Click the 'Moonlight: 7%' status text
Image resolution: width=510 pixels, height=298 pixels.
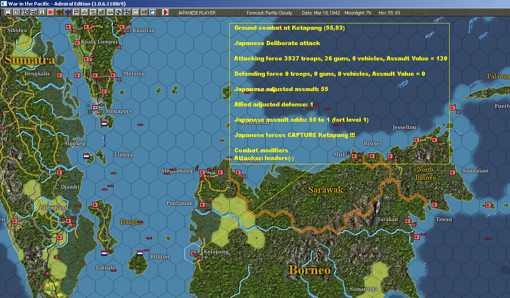tap(358, 13)
